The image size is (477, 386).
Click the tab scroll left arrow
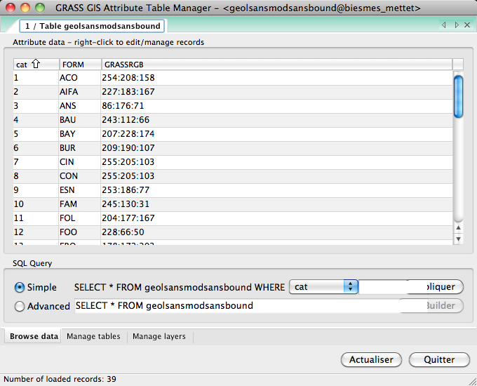tap(444, 26)
